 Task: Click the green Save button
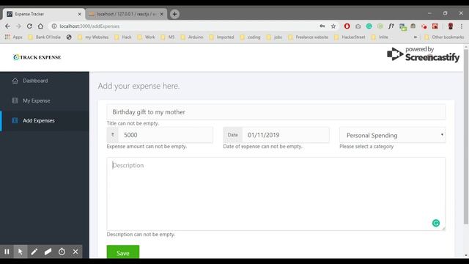pyautogui.click(x=123, y=252)
